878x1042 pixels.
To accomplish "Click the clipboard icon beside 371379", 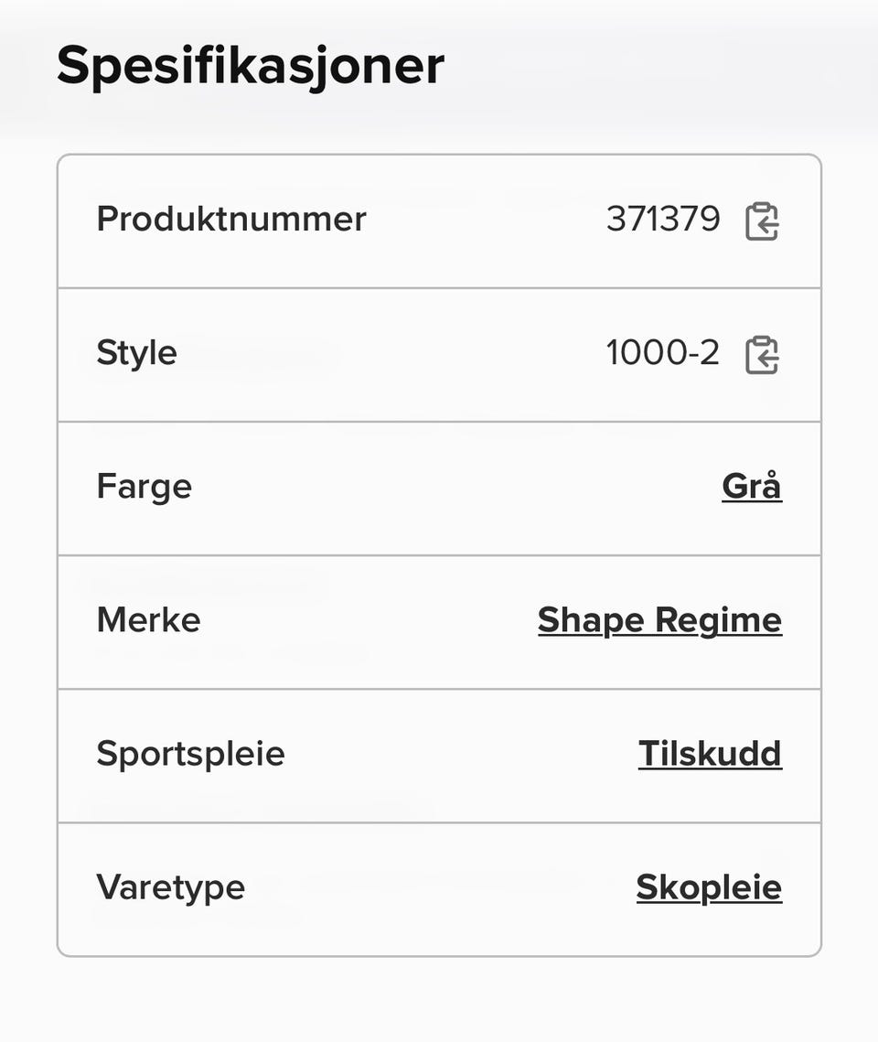I will 761,221.
